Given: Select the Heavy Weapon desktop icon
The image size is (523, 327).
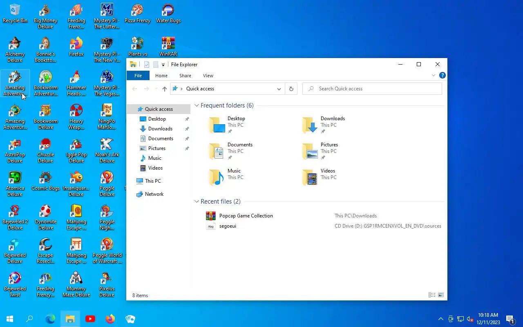Looking at the screenshot, I should (x=76, y=117).
